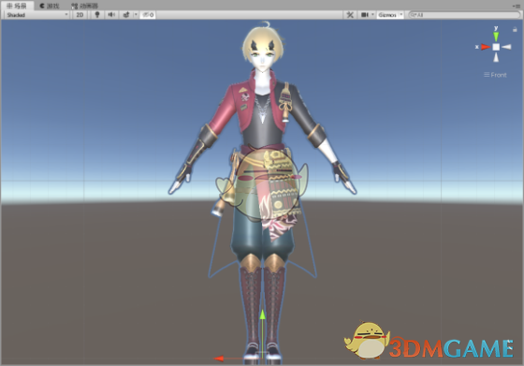
Task: Toggle 2D view mode button
Action: (80, 15)
